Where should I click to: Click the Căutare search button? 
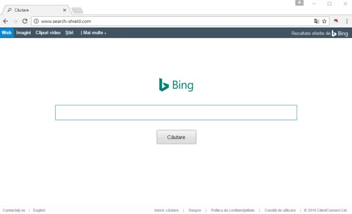tap(176, 137)
